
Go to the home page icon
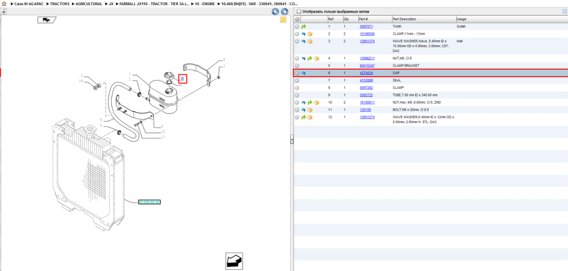pos(3,3)
